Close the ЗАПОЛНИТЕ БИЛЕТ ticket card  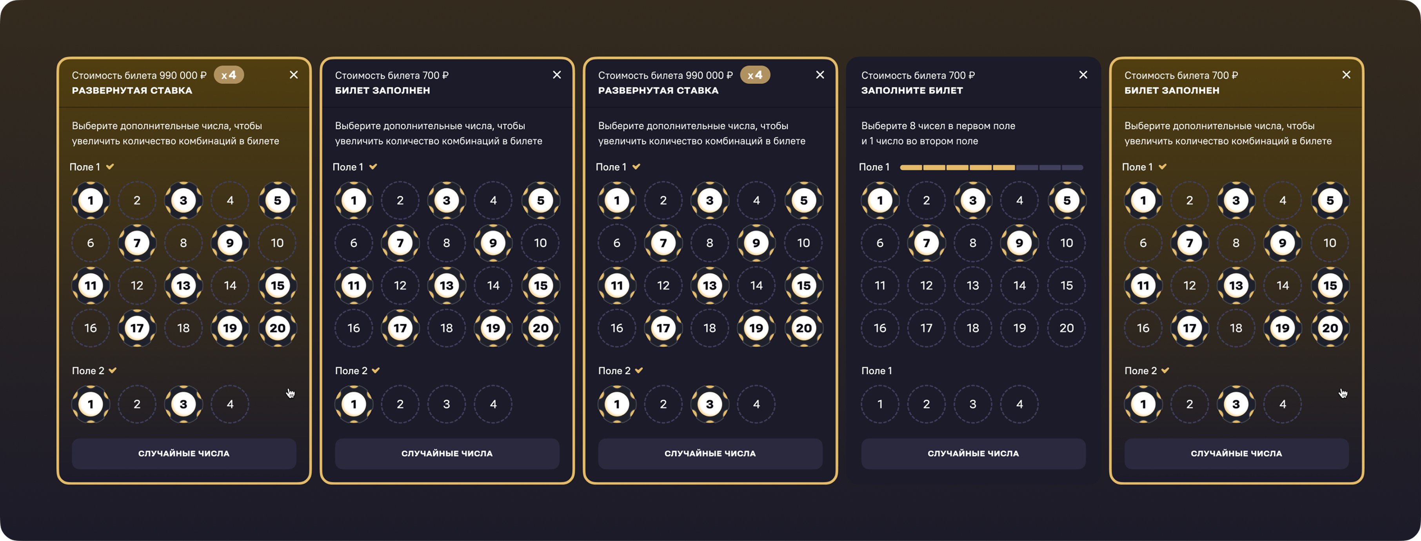(1083, 74)
